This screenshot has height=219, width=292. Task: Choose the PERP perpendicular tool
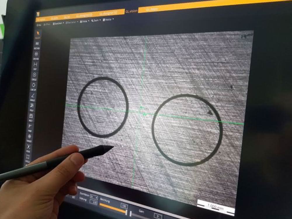tap(30, 128)
